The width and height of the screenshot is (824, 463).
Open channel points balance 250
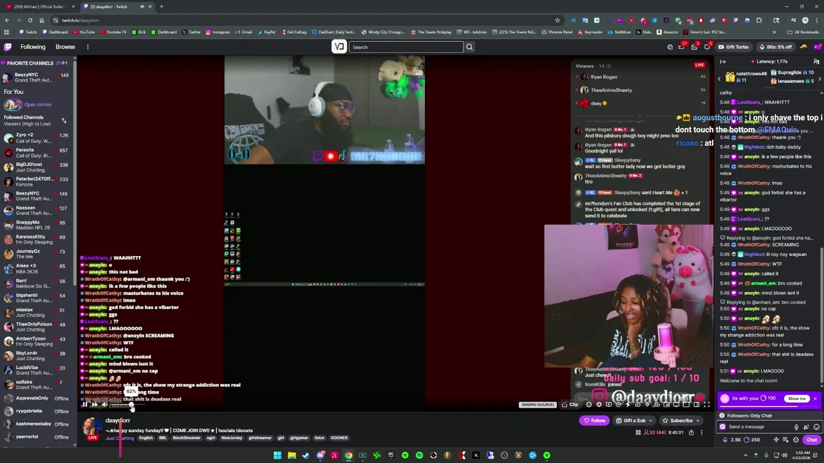(752, 440)
